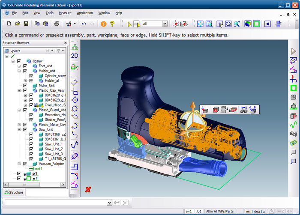Screen dimensions: 300x215
Task: Click the Paste clipboard icon
Action: (45, 24)
